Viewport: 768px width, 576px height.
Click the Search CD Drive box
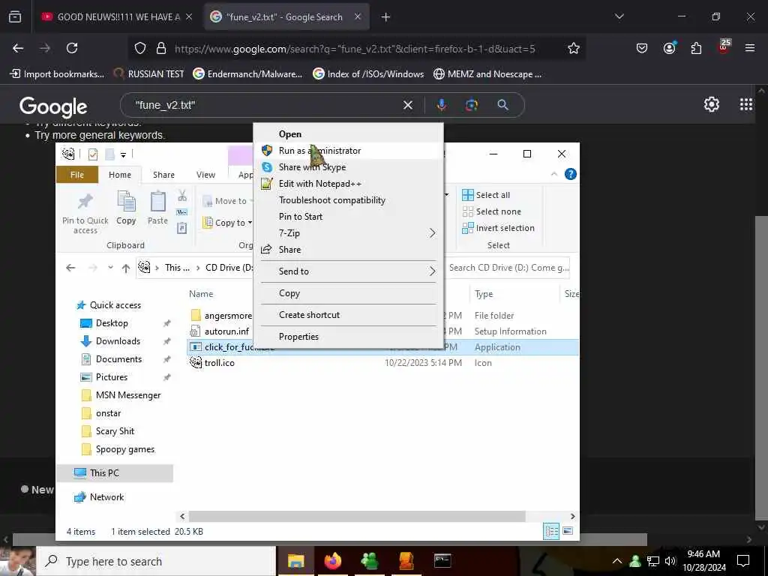508,268
